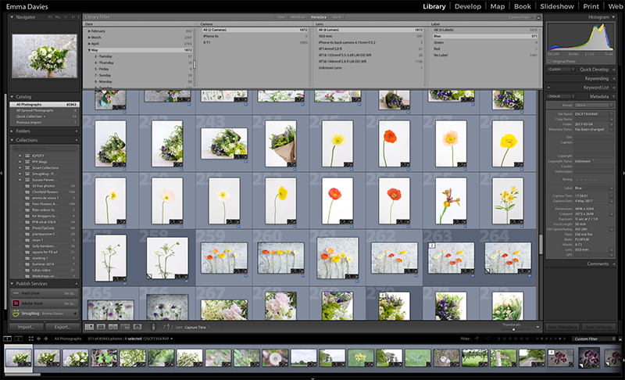Open Metadata Preset None dropdown
The image size is (625, 380).
594,106
